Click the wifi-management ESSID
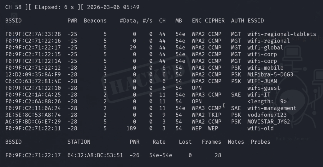 [272, 108]
